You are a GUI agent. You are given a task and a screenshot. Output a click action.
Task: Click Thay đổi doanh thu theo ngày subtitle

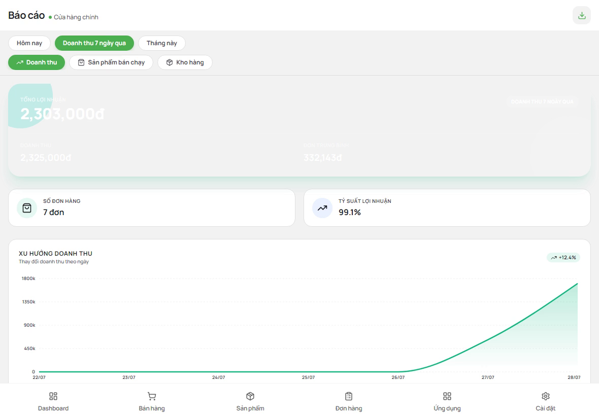coord(54,262)
